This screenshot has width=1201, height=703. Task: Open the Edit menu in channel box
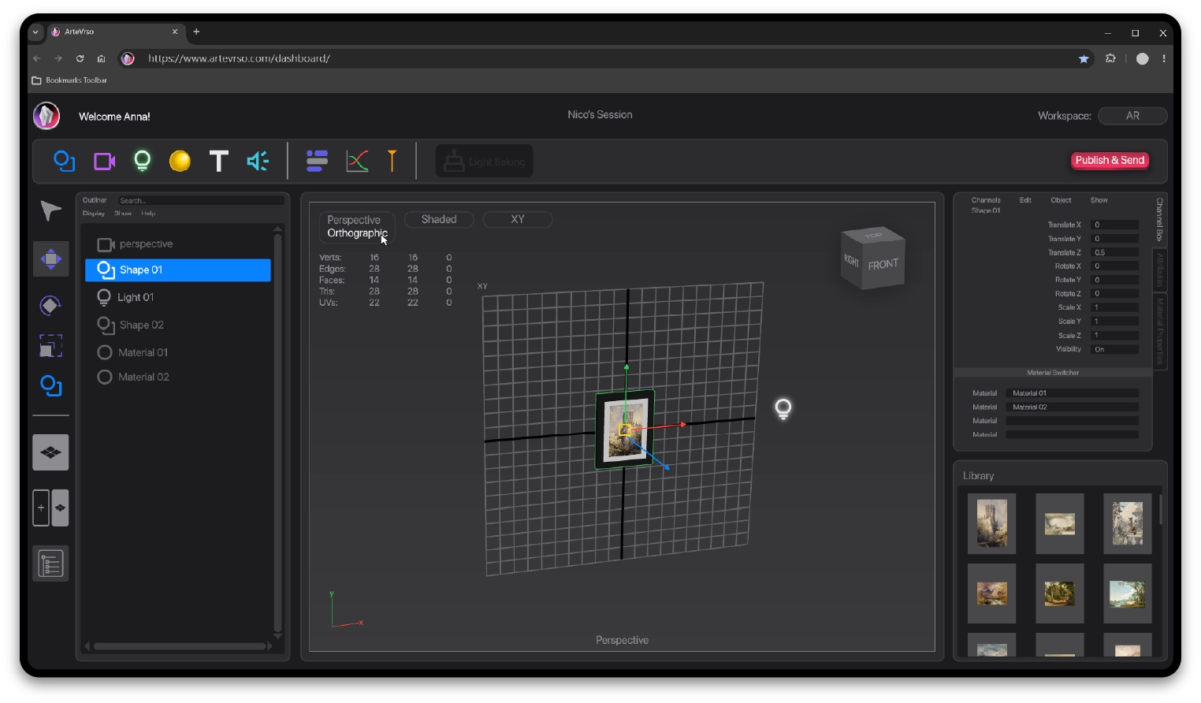(x=1025, y=200)
